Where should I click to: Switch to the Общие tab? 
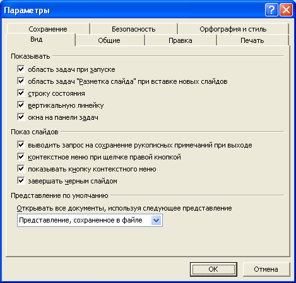click(x=109, y=40)
